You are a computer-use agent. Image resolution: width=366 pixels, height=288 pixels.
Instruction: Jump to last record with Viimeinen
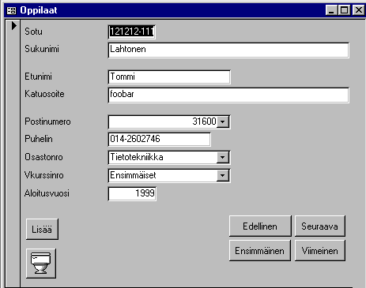pos(319,251)
